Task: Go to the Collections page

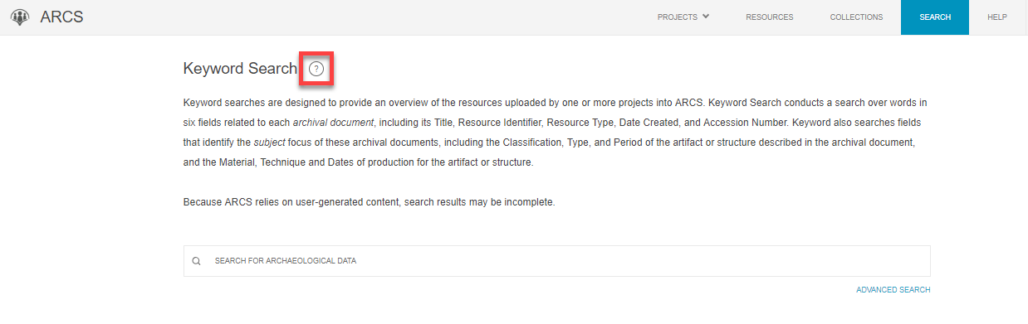Action: click(856, 17)
